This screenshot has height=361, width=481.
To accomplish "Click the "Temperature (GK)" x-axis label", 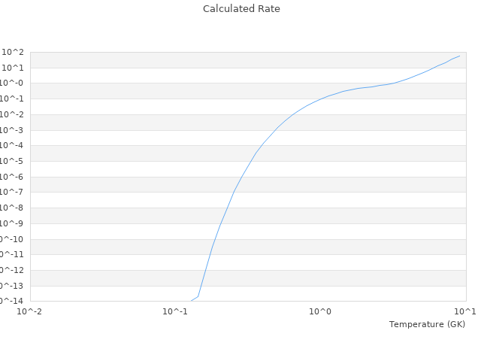I will [x=427, y=324].
